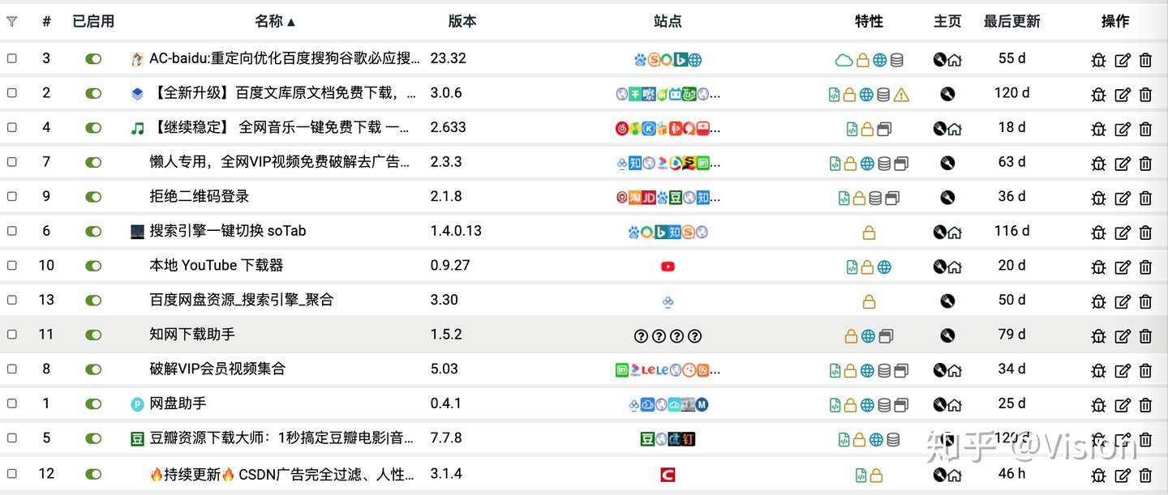Edit the 本地 YouTube 下载器 script
Image resolution: width=1168 pixels, height=495 pixels.
pyautogui.click(x=1123, y=267)
